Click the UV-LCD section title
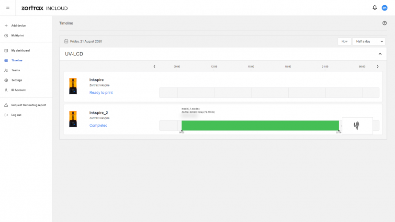 click(x=74, y=54)
